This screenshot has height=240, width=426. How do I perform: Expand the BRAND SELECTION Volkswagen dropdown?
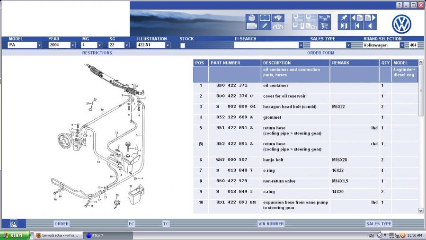pos(402,45)
